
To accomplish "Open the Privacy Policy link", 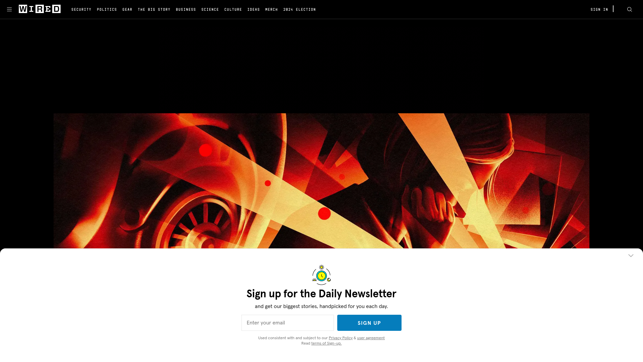I will pyautogui.click(x=341, y=338).
